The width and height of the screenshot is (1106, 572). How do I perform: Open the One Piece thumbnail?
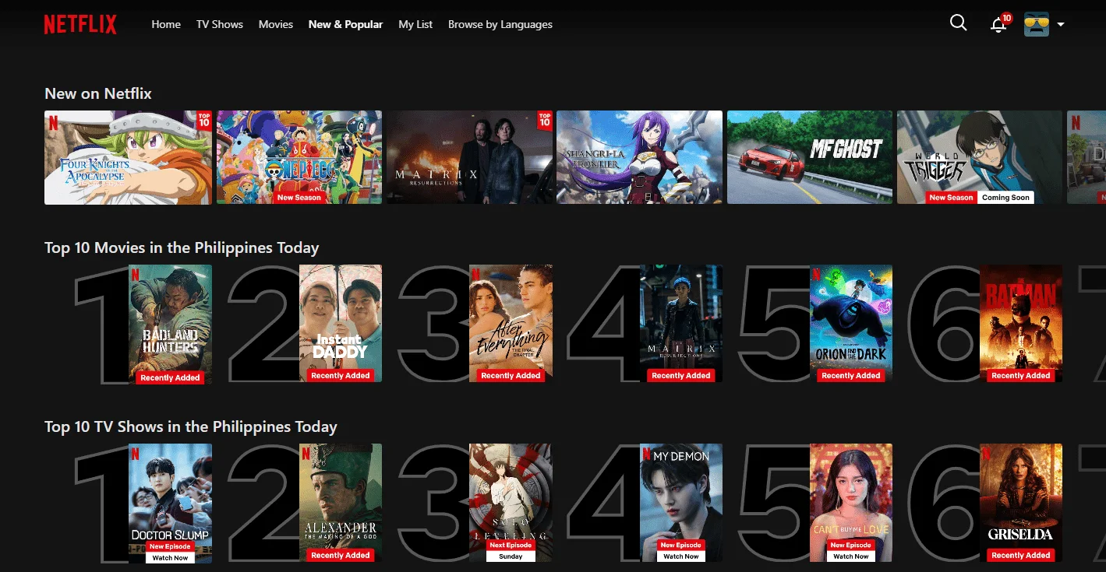coord(299,157)
